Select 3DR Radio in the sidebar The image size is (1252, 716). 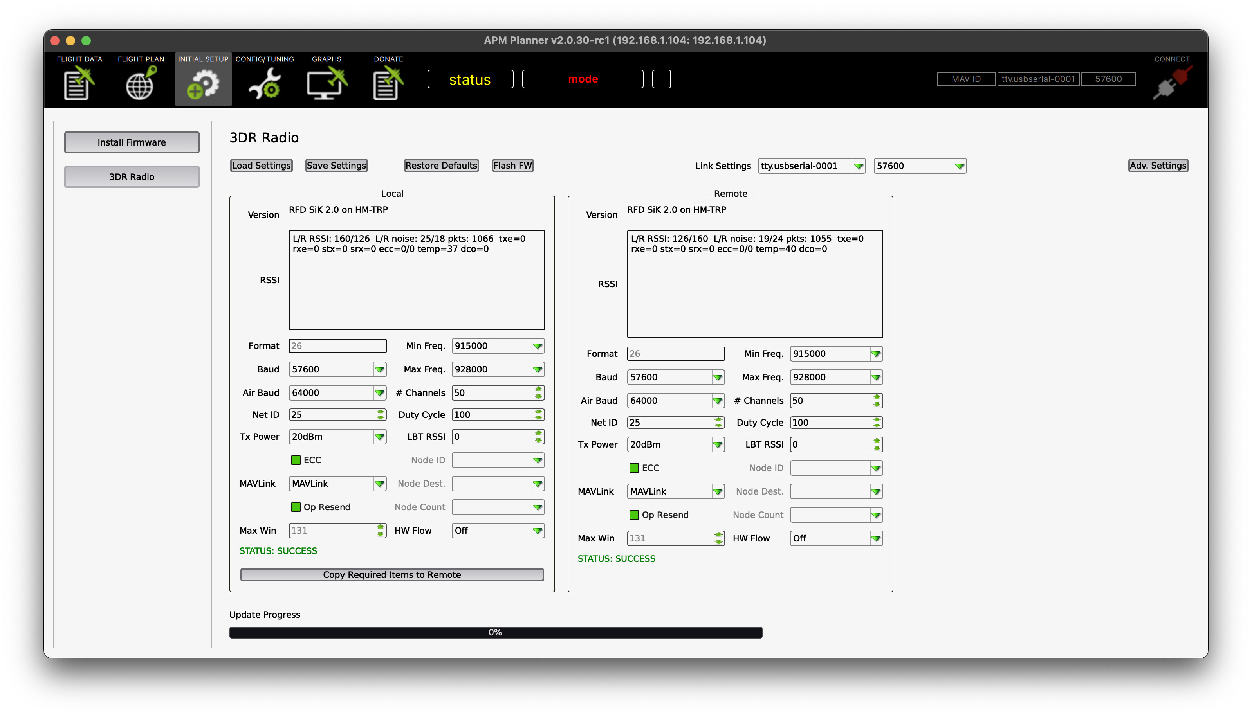132,176
